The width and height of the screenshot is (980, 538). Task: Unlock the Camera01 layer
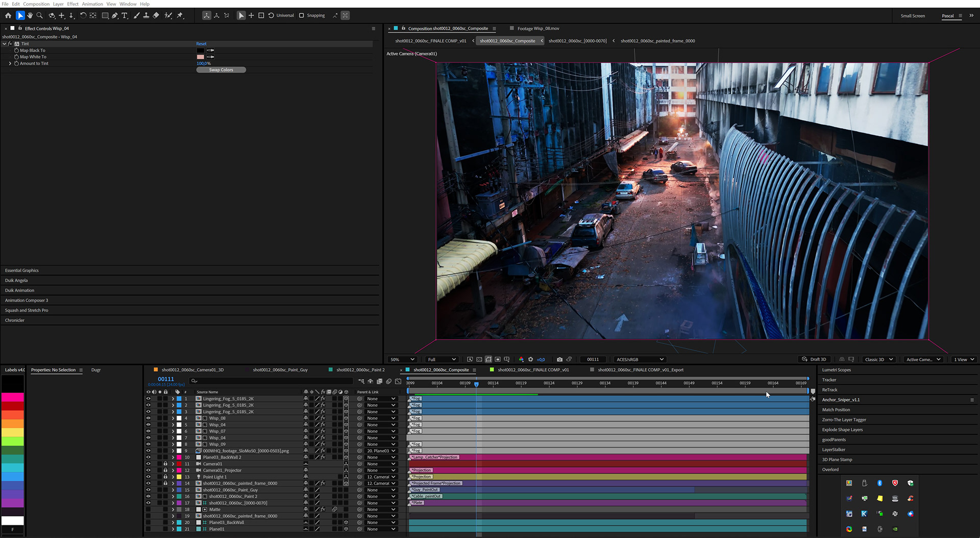click(x=165, y=464)
